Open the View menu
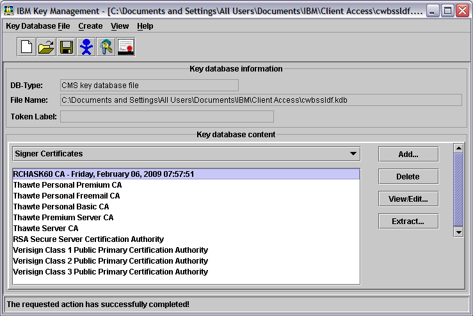The height and width of the screenshot is (316, 473). (x=120, y=26)
